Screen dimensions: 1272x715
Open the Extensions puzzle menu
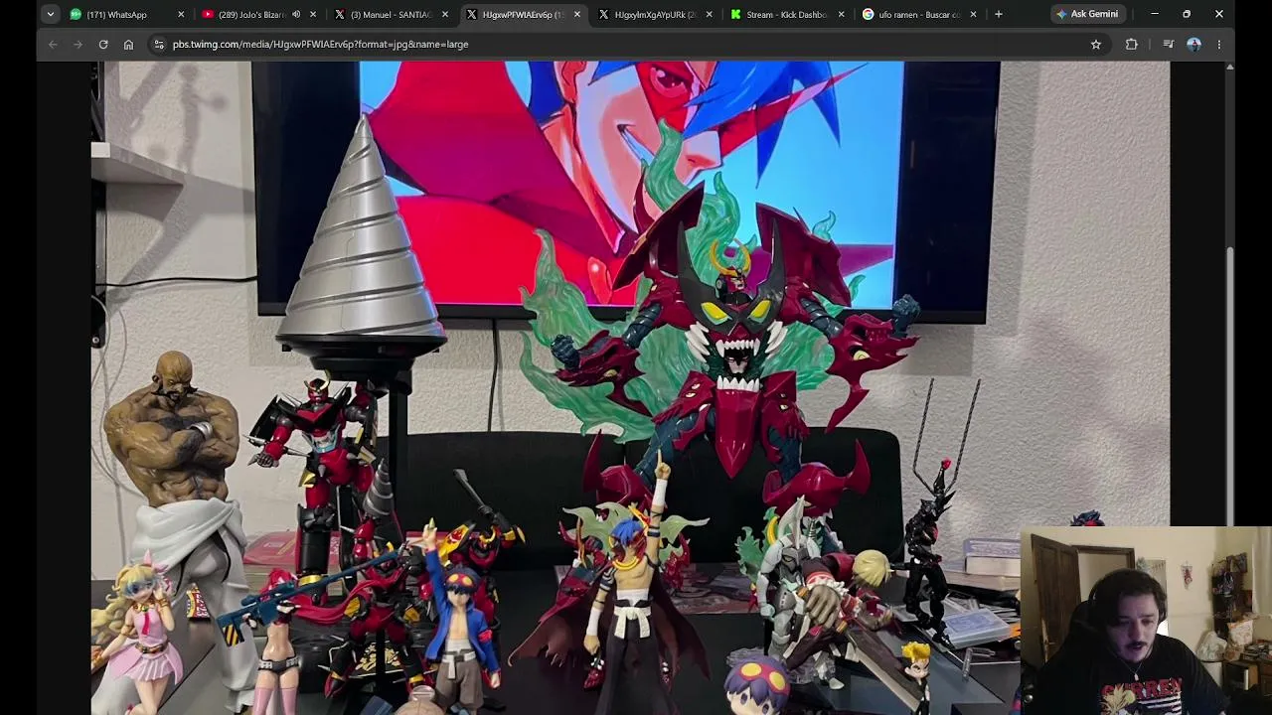click(1131, 44)
